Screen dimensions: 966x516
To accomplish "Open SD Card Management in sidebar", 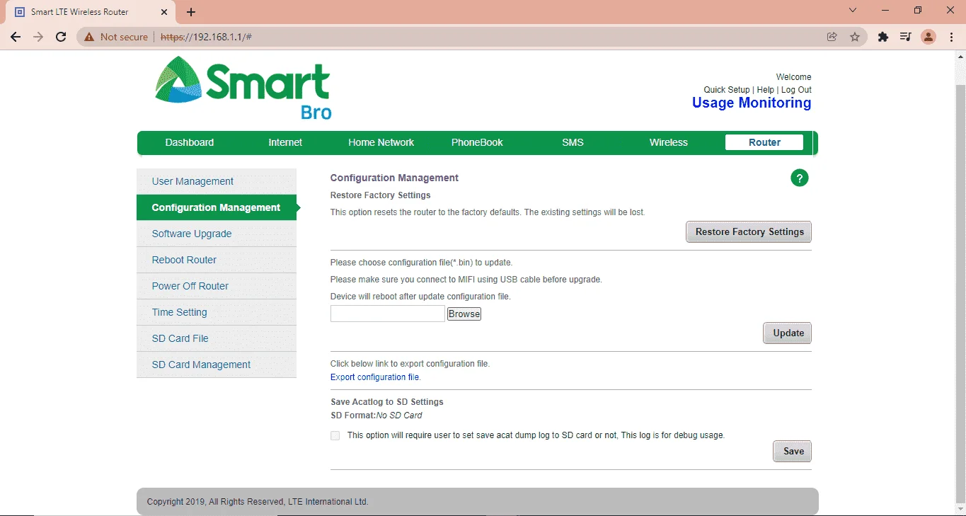I will (217, 365).
